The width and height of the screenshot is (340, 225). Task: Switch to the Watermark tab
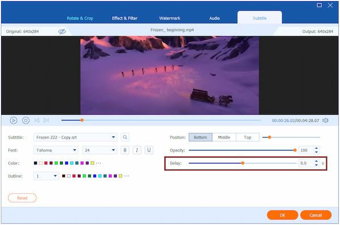tap(169, 19)
